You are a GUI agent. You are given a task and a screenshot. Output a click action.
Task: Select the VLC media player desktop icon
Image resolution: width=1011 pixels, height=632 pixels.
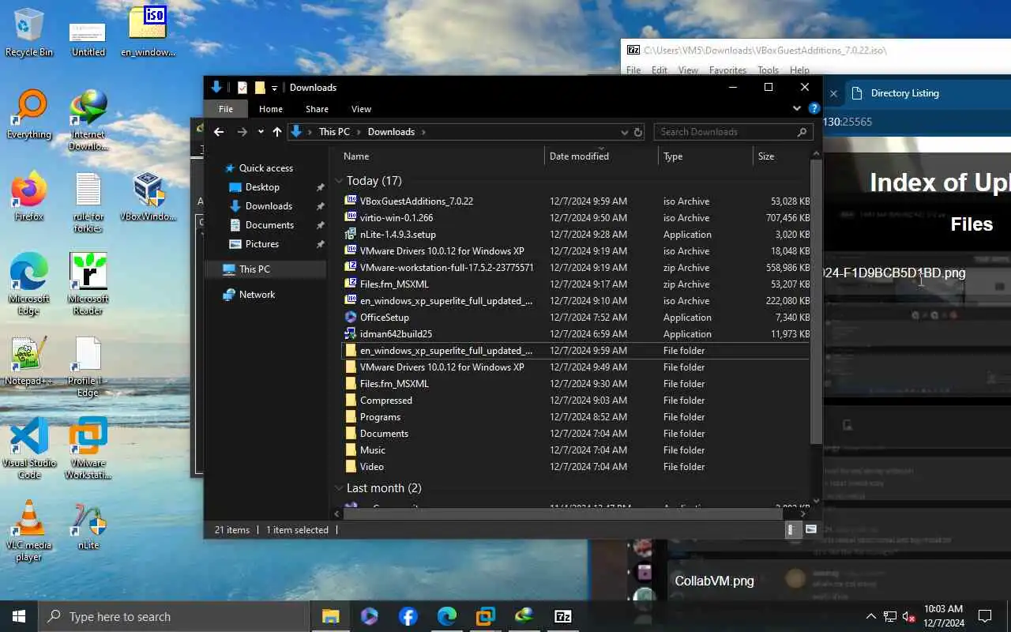pyautogui.click(x=29, y=531)
